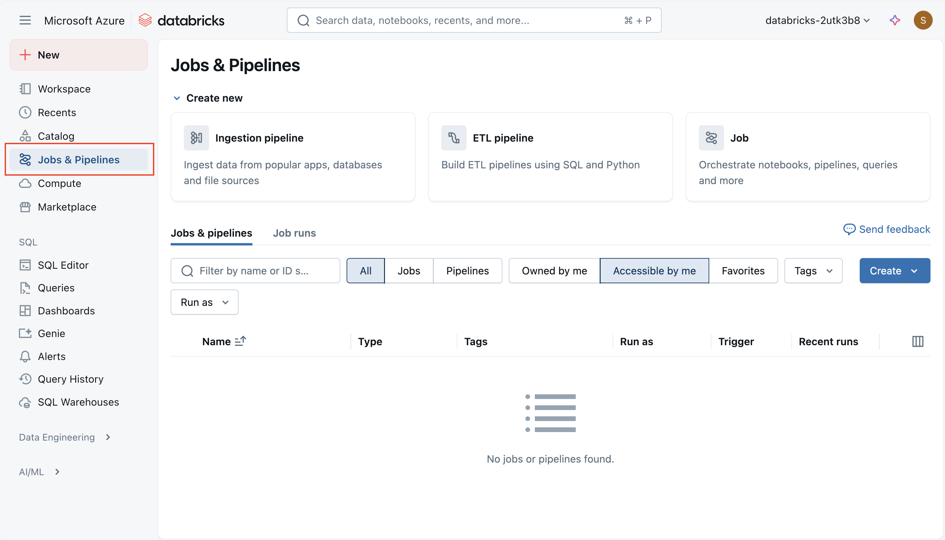Click the Ingestion pipeline card icon

click(x=196, y=138)
